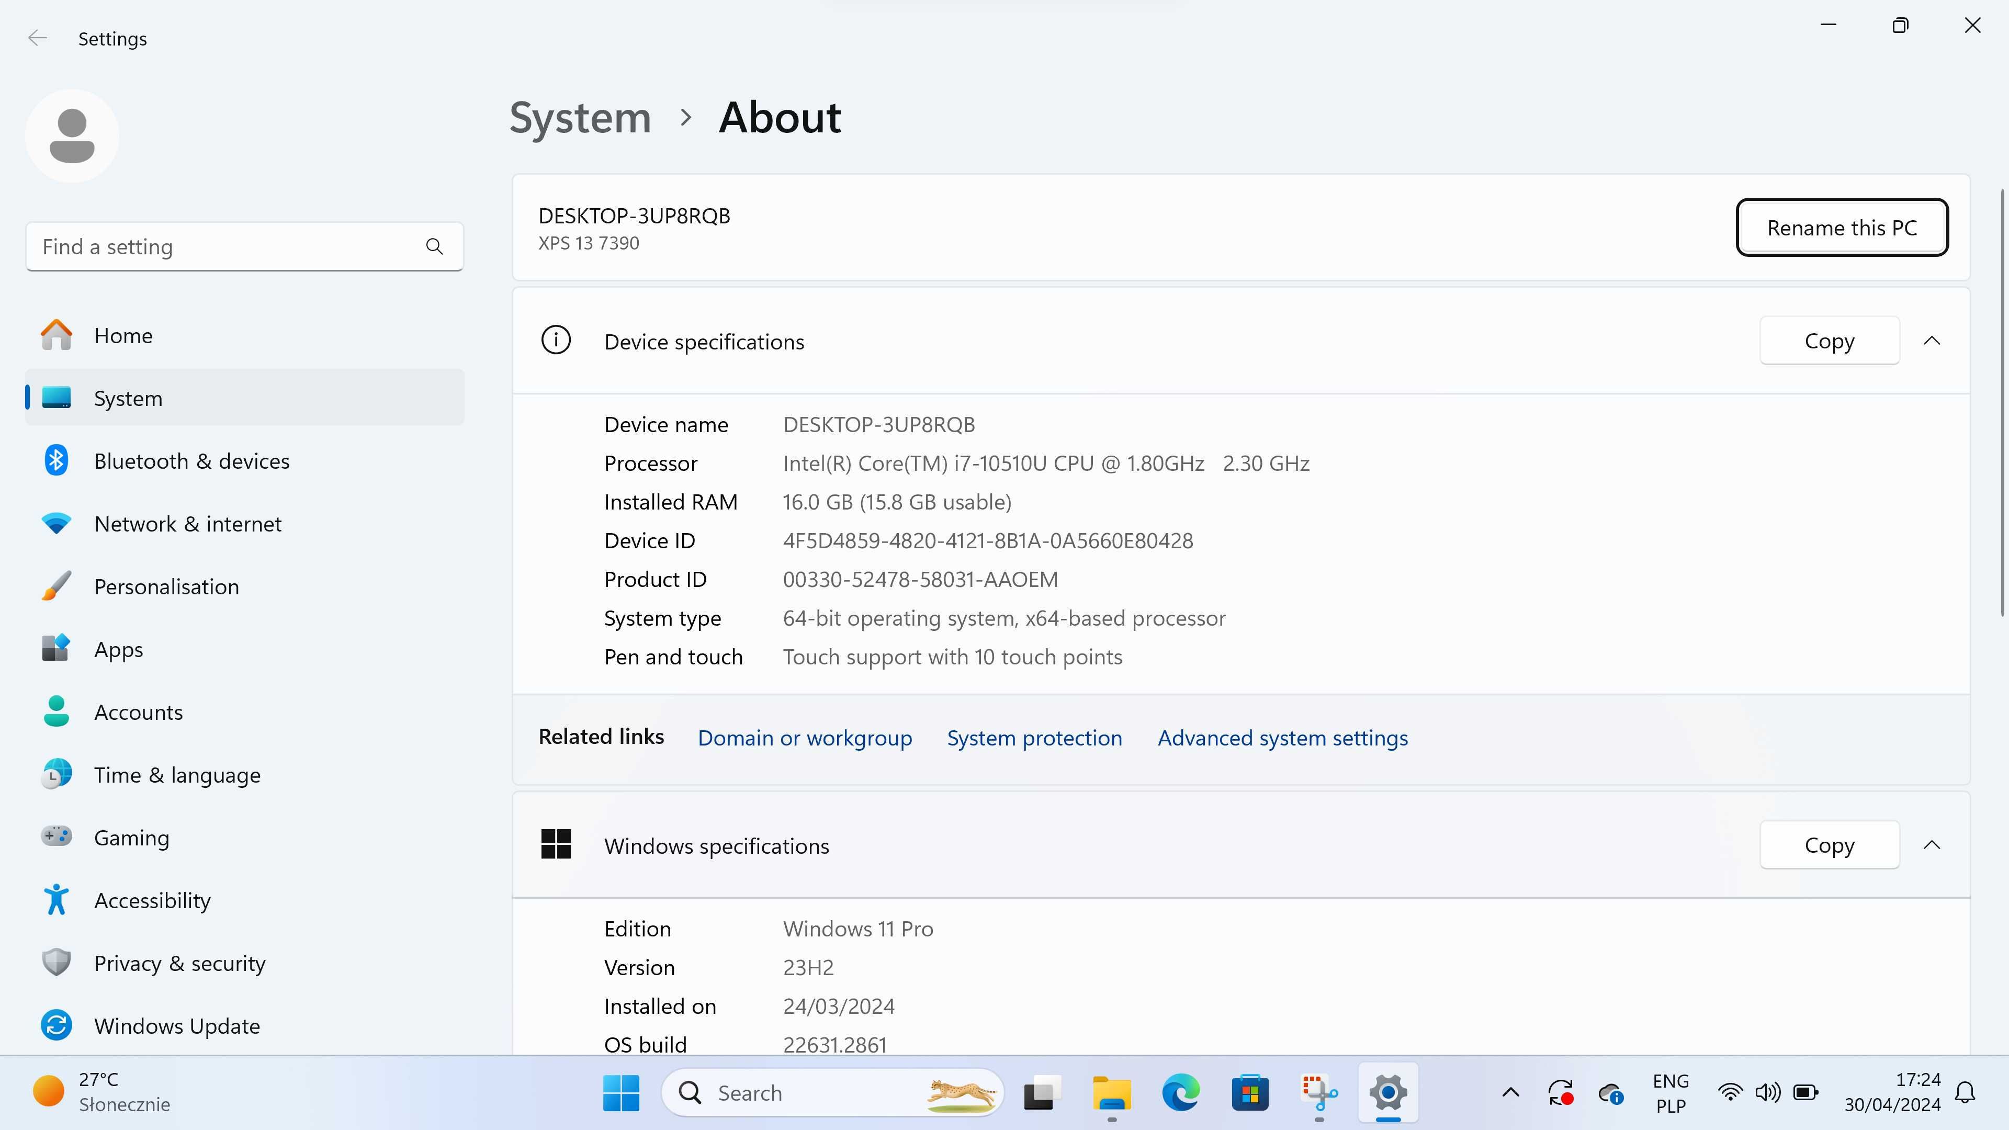The image size is (2009, 1130).
Task: Open the Start menu from the taskbar
Action: point(622,1092)
